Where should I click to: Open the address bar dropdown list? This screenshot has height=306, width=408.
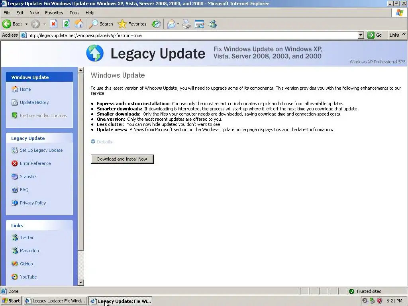click(361, 35)
